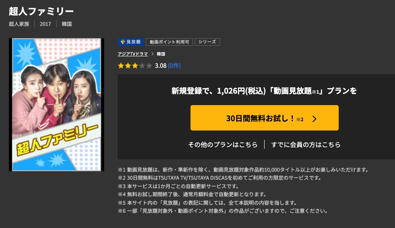The image size is (395, 228).
Task: Click the 見放題 badge label
Action: [133, 42]
